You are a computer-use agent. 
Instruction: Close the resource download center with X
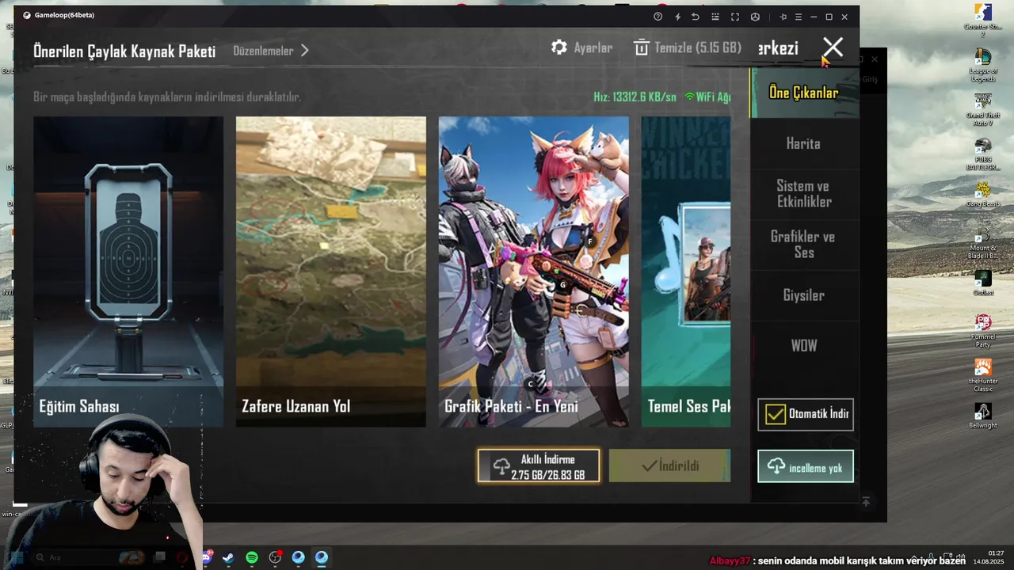point(833,47)
